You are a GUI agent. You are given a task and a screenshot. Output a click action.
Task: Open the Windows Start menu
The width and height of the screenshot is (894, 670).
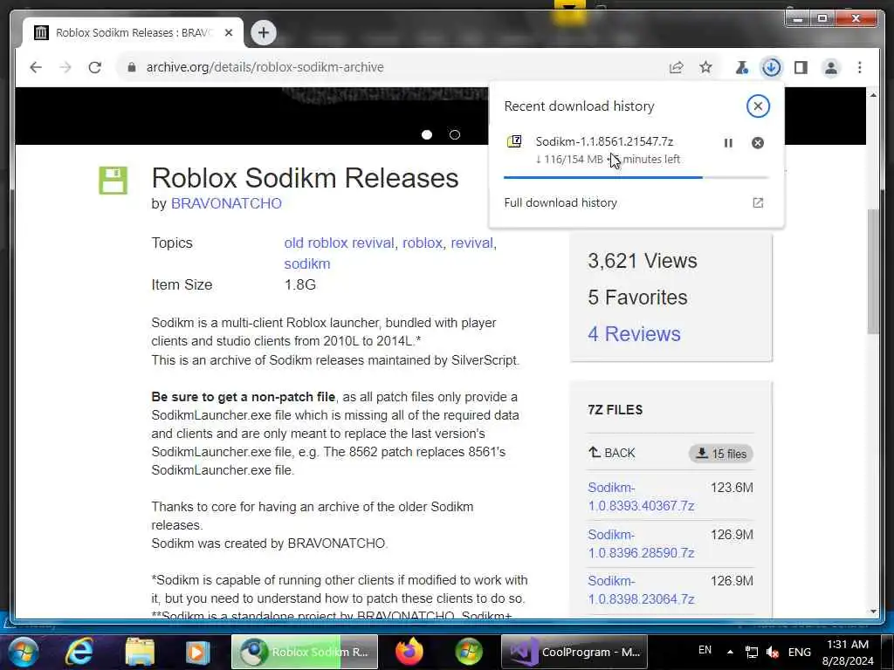22,652
